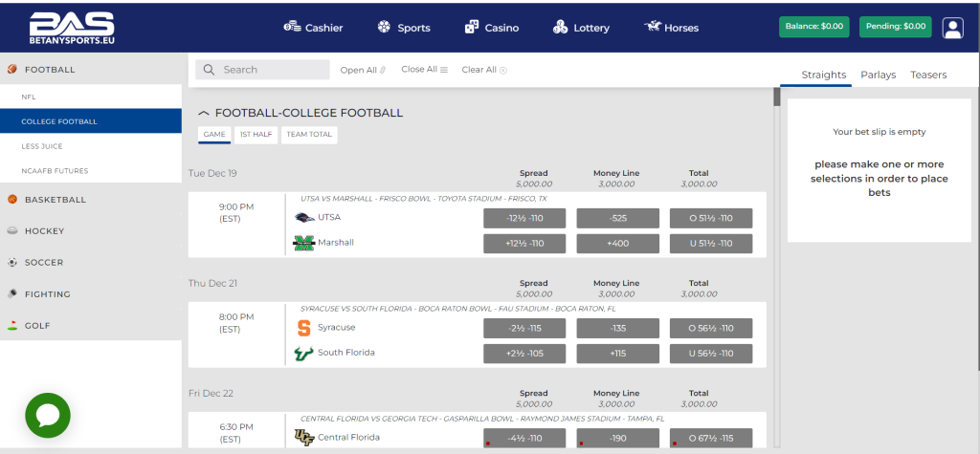Click the Horses racing icon
This screenshot has width=980, height=454.
(x=653, y=27)
